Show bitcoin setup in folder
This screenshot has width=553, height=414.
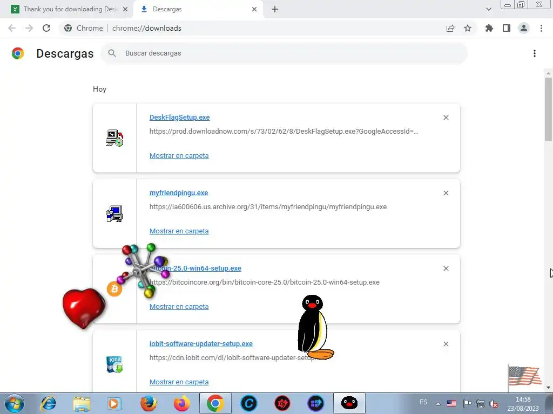click(x=179, y=307)
